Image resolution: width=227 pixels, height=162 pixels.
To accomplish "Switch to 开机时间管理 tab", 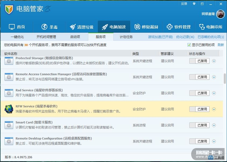I will [x=46, y=37].
